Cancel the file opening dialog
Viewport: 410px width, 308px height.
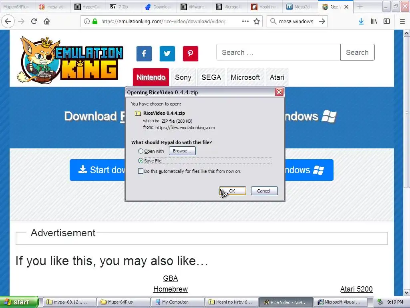click(264, 191)
